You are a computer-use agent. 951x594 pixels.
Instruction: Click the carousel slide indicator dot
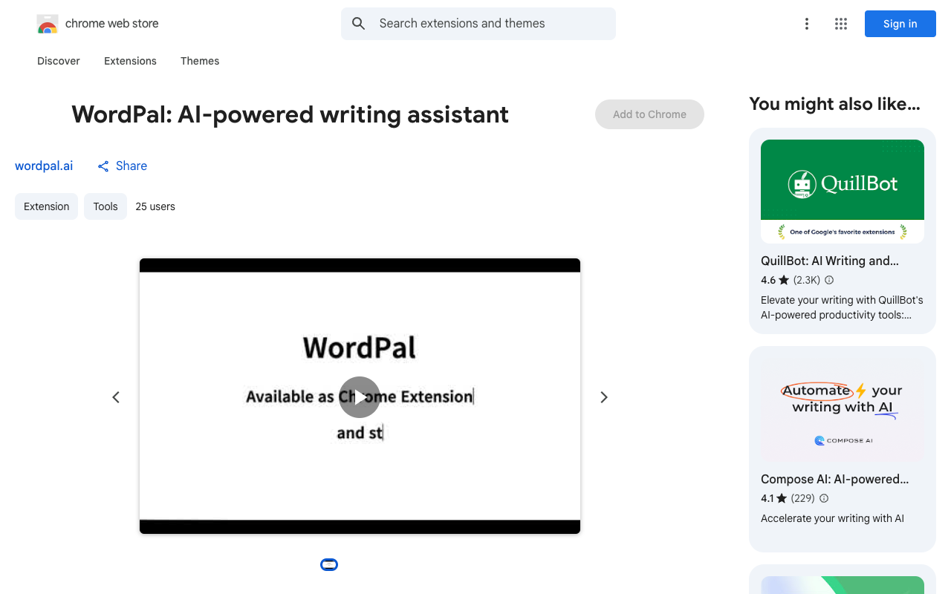(329, 565)
